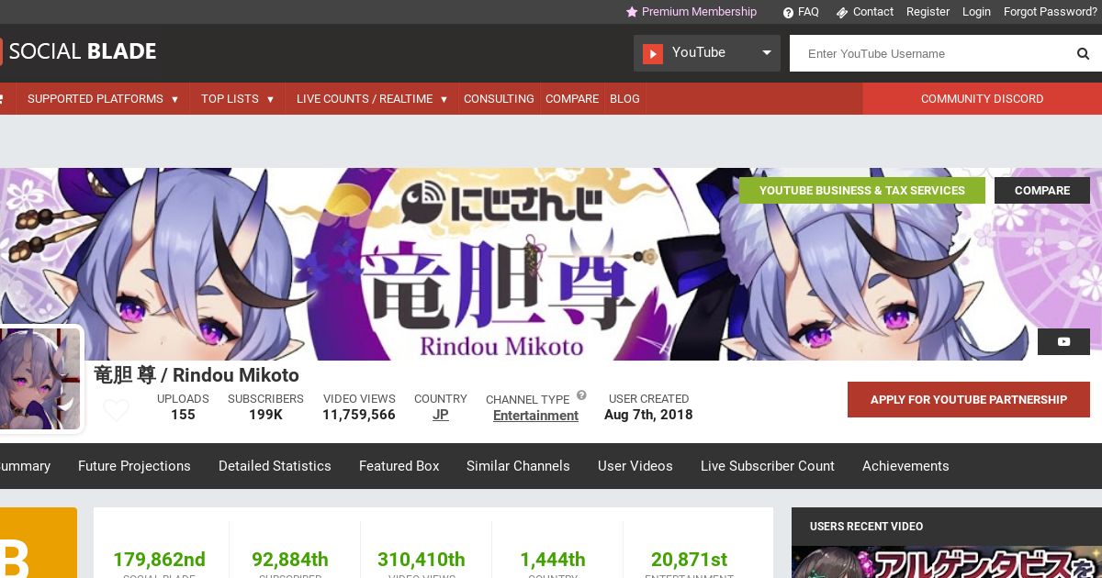Screen dimensions: 1102x578
Task: Click the FAQ question mark icon
Action: (788, 13)
